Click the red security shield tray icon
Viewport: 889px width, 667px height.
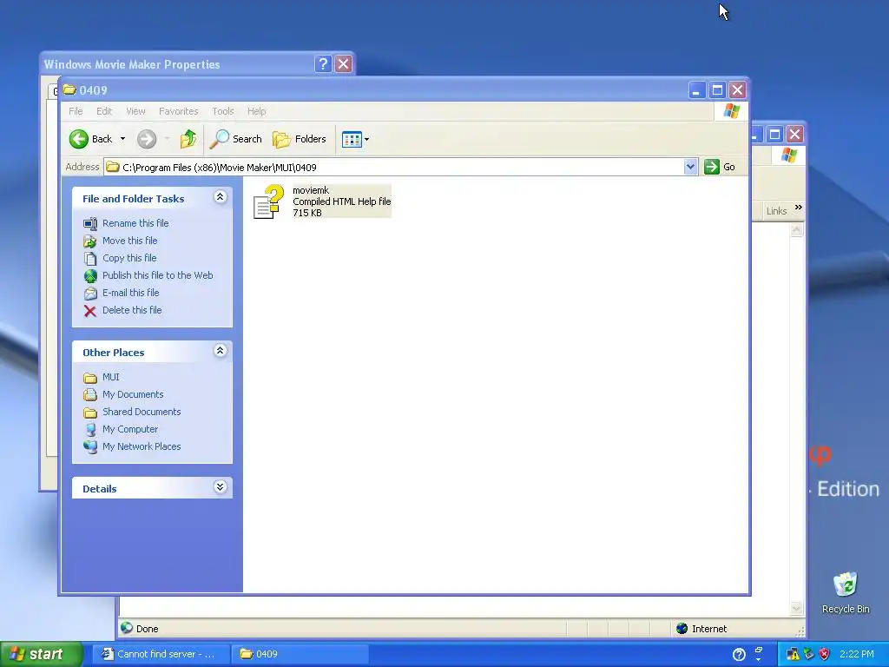pos(825,654)
